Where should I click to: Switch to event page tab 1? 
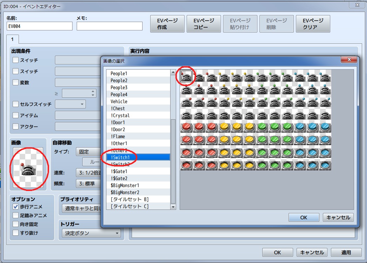pyautogui.click(x=13, y=39)
